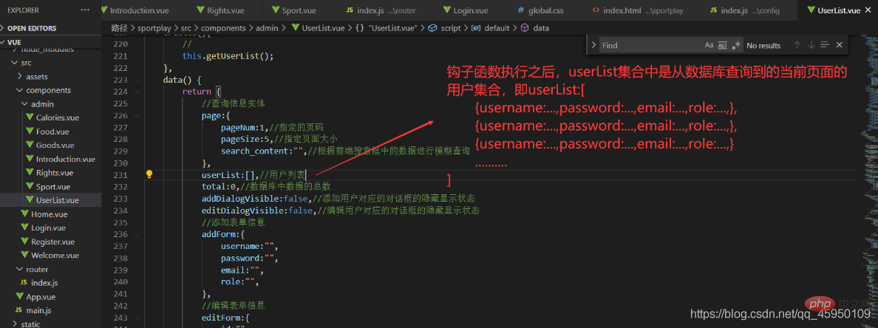Fold the page object at line 226
878x328 pixels.
point(137,115)
